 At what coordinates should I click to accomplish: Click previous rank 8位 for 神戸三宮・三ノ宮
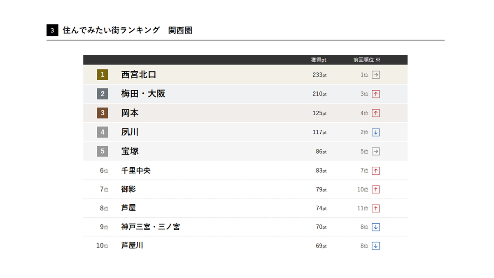pos(364,227)
